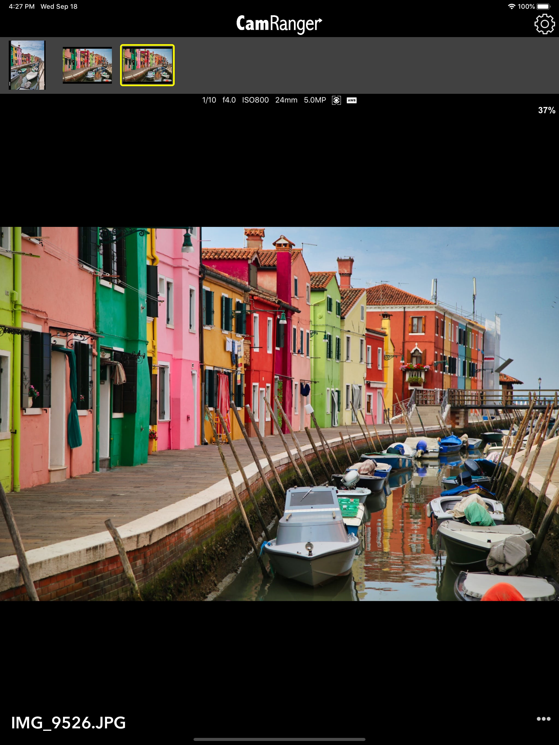The height and width of the screenshot is (745, 559).
Task: Tap the CamRanger logo
Action: click(x=279, y=24)
